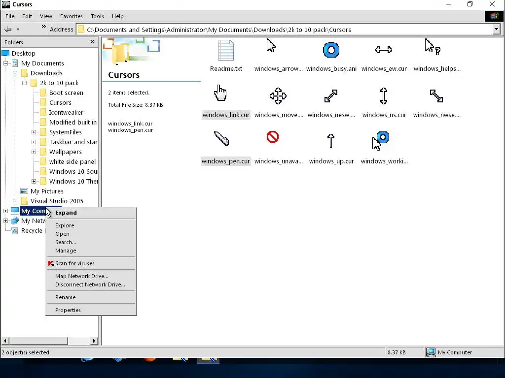This screenshot has height=378, width=505.
Task: Close the Folders pane
Action: tap(92, 42)
